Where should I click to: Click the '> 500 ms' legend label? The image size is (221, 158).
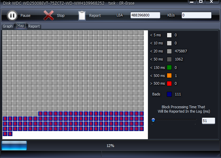tap(157, 83)
